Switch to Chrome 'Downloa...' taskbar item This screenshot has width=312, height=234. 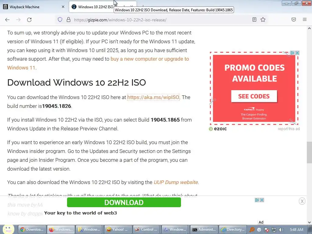tap(32, 229)
